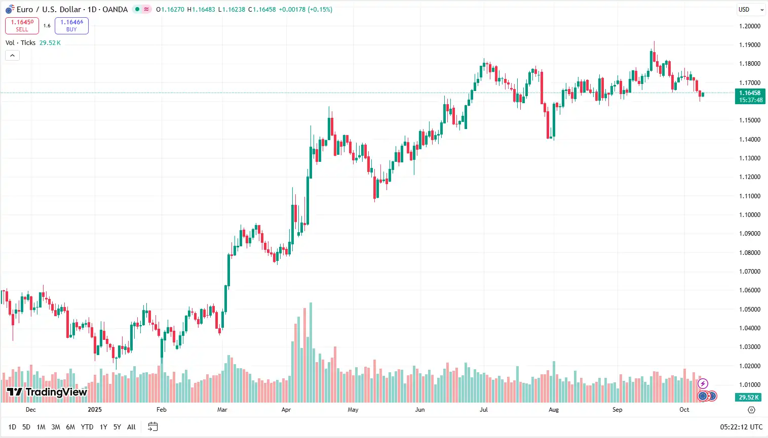Viewport: 768px width, 438px height.
Task: Click the Euro/US Dollar symbol flag icon
Action: pyautogui.click(x=10, y=10)
